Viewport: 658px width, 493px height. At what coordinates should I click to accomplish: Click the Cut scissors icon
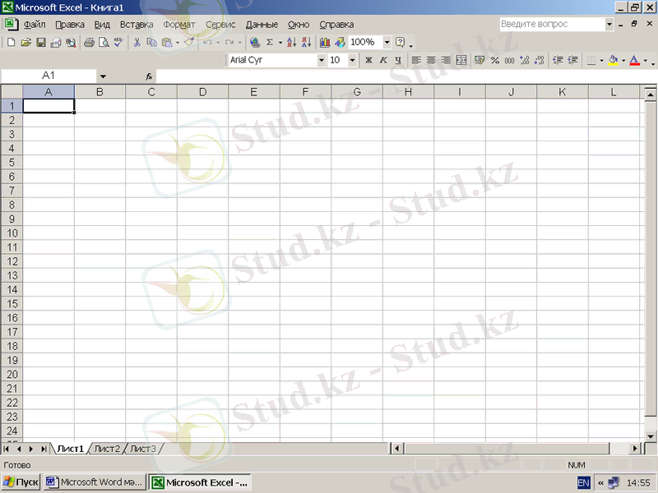point(137,43)
